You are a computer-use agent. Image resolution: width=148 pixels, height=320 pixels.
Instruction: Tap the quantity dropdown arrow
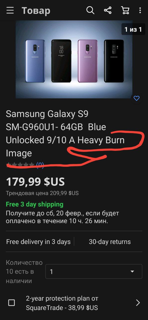(132, 271)
